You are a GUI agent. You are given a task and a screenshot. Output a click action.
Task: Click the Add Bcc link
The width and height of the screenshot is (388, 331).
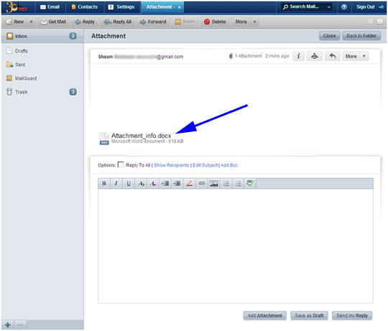pos(229,165)
